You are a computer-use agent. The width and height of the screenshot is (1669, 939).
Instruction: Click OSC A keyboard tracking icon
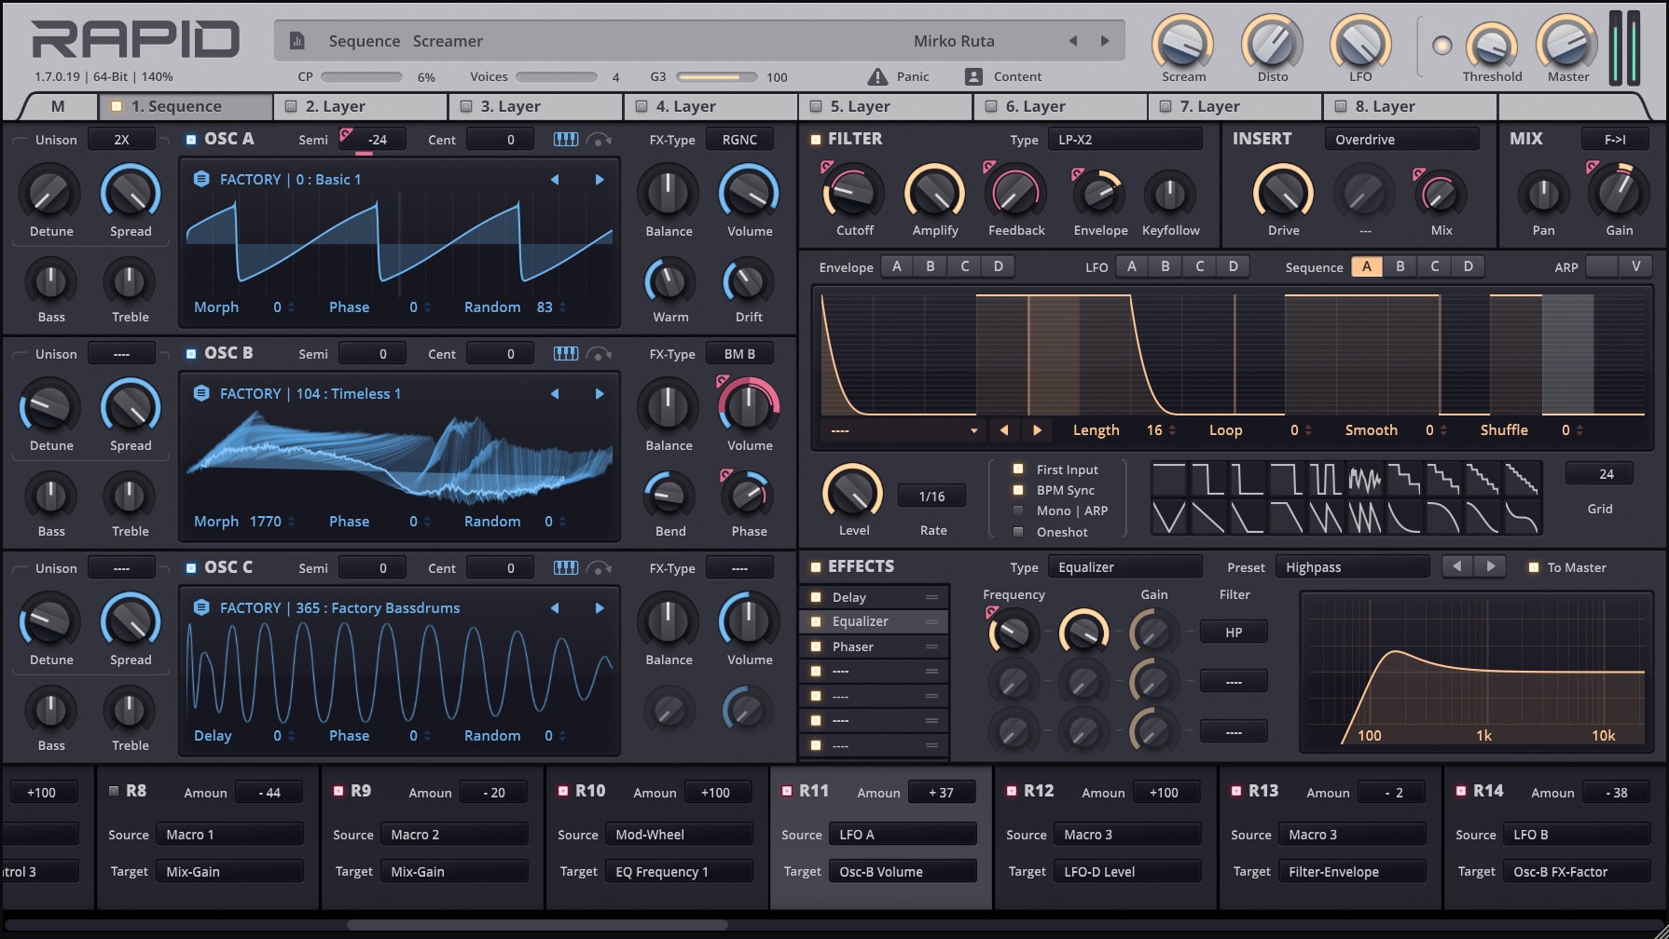click(565, 139)
